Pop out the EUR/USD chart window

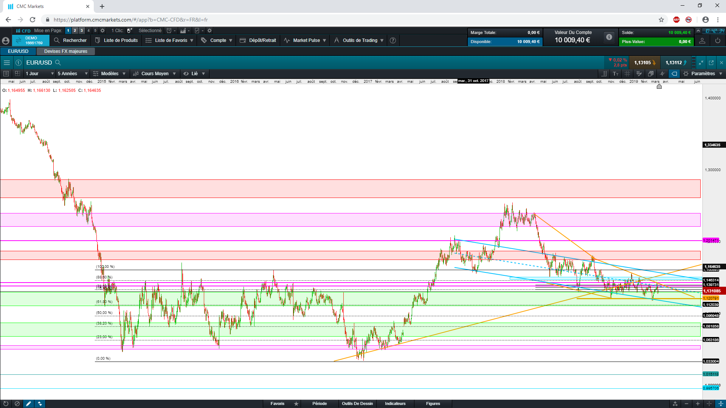[x=711, y=63]
